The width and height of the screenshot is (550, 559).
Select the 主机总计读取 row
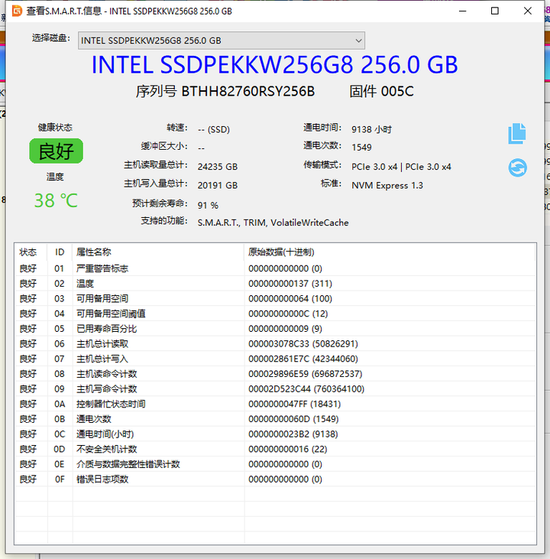pos(275,343)
